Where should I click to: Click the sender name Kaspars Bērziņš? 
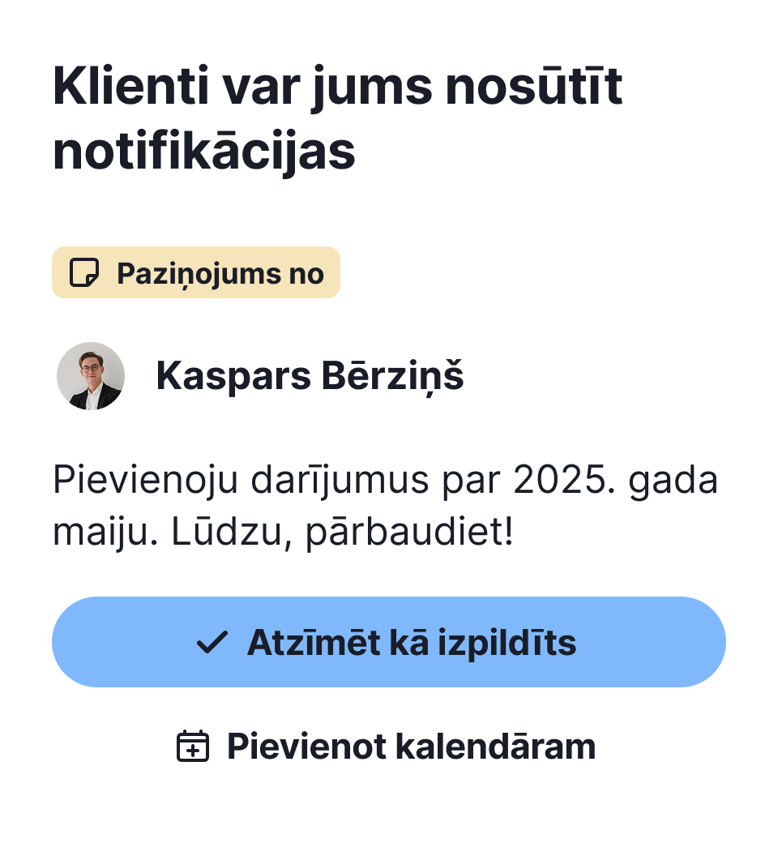[x=310, y=376]
